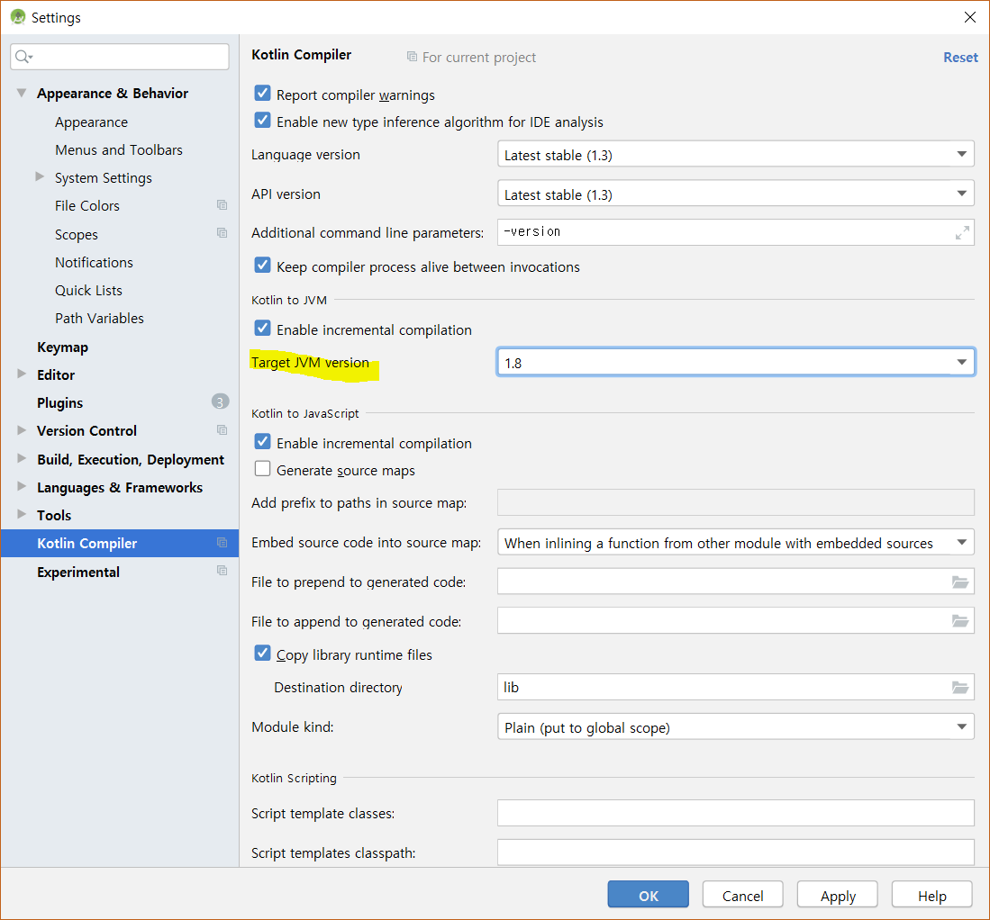This screenshot has width=990, height=920.
Task: Open Embed source code into source map dropdown
Action: (x=736, y=543)
